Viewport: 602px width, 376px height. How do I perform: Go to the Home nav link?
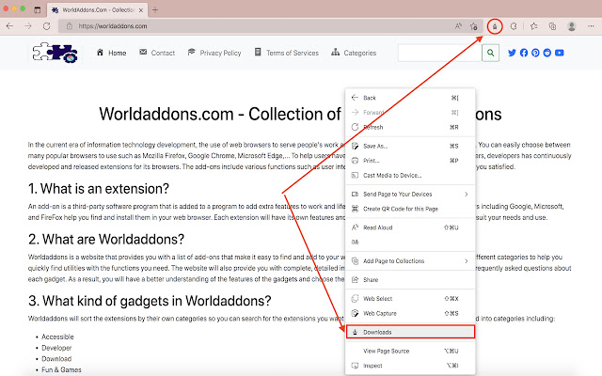click(x=111, y=53)
